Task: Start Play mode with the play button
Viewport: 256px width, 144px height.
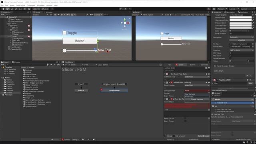Action: pyautogui.click(x=121, y=9)
